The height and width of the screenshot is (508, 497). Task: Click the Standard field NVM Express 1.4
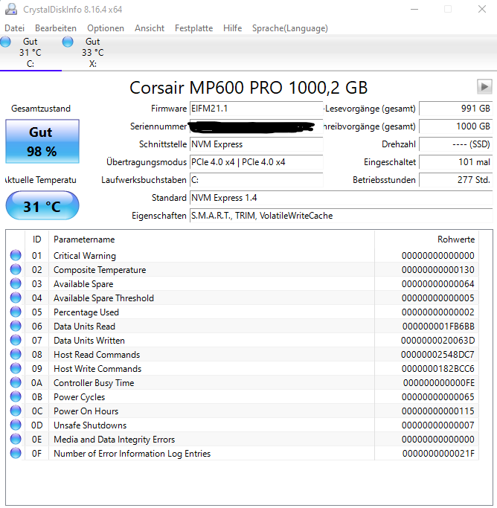point(342,198)
